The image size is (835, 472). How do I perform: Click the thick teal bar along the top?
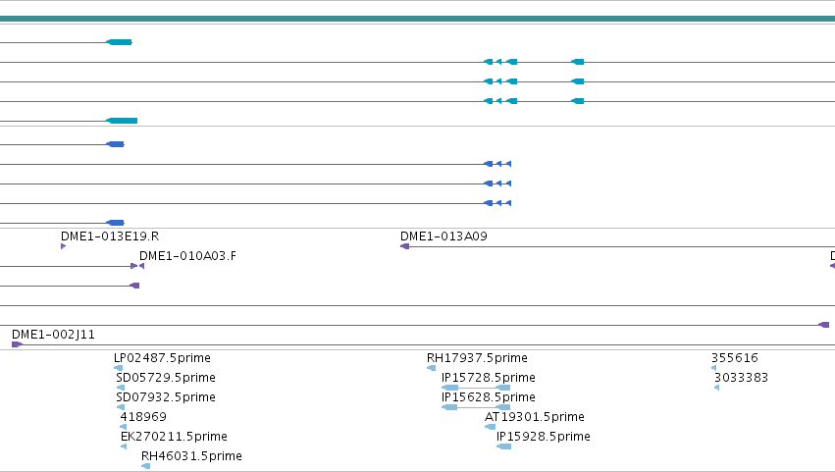[418, 19]
